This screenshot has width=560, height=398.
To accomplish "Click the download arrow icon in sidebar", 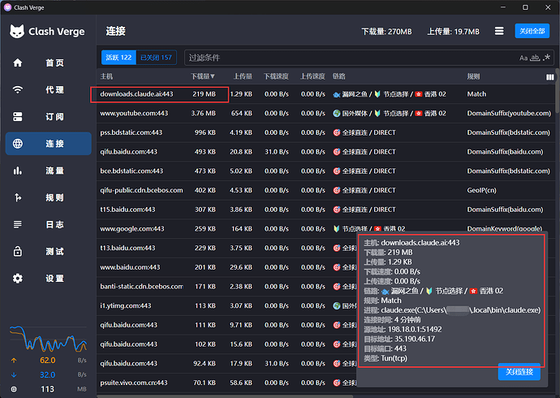I will pyautogui.click(x=14, y=374).
